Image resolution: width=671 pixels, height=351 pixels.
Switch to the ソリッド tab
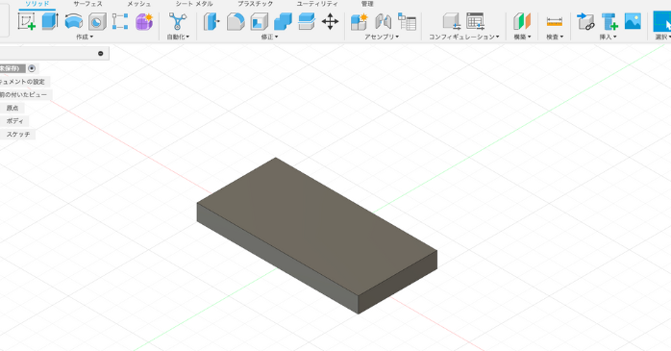coord(37,4)
